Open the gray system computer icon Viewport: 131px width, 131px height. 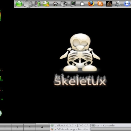[x=28, y=4]
